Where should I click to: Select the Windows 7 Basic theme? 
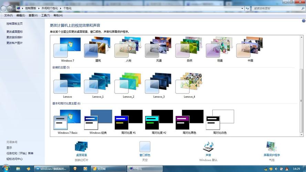(67, 122)
